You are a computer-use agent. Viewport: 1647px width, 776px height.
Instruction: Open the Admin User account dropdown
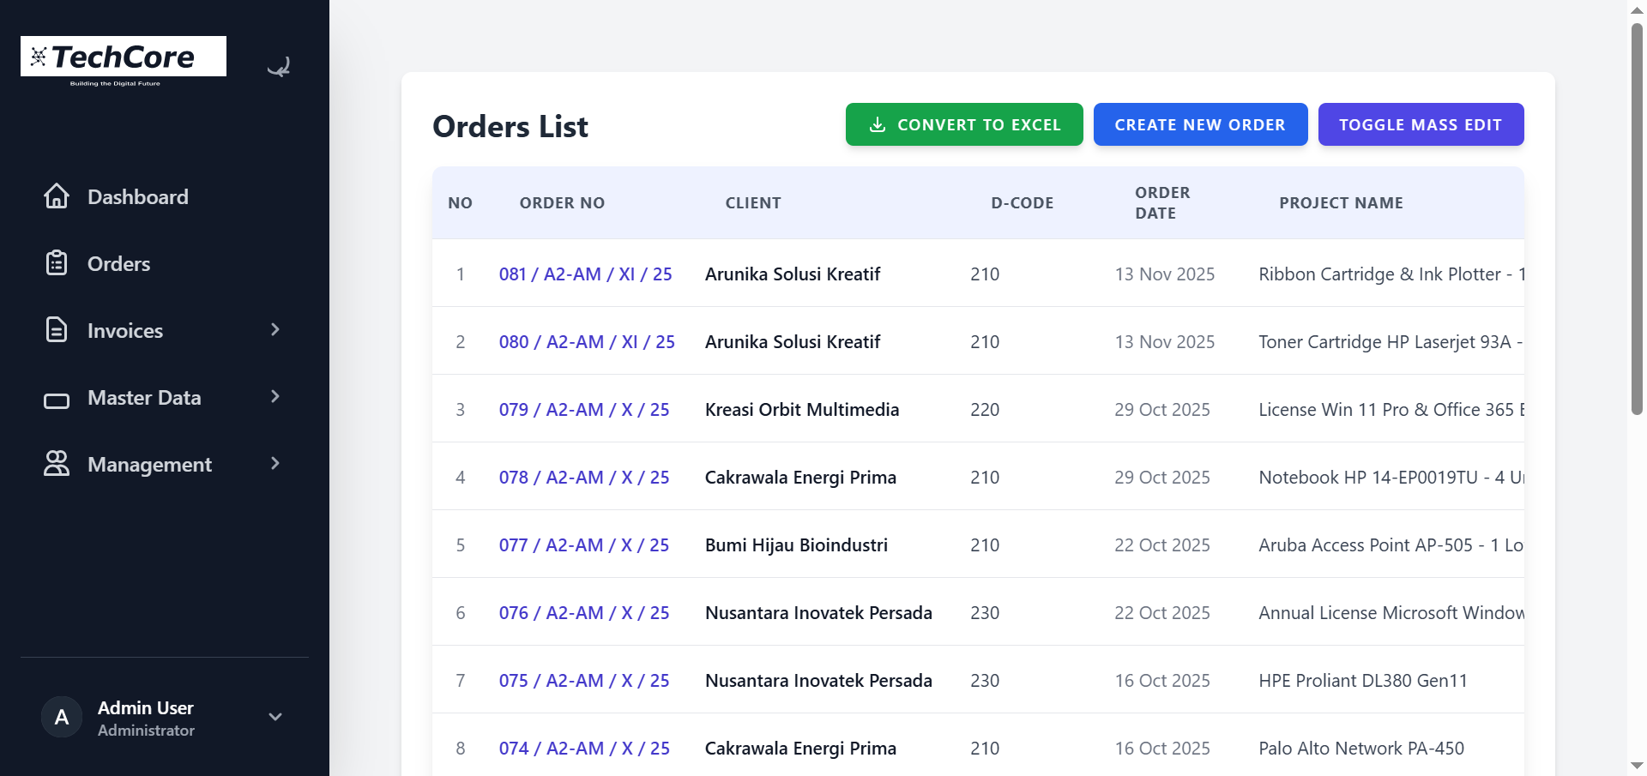coord(274,717)
